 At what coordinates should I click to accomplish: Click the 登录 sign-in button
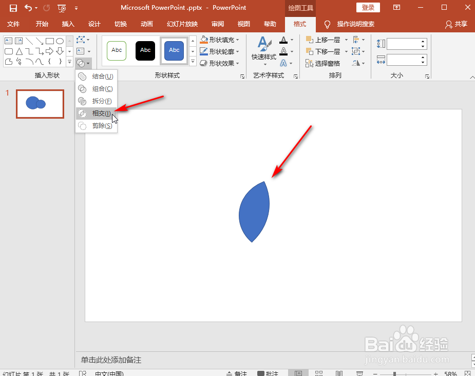click(x=368, y=8)
